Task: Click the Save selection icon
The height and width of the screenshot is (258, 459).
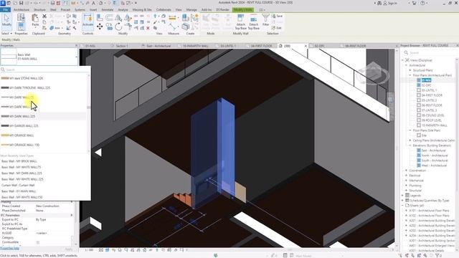Action: point(277,16)
